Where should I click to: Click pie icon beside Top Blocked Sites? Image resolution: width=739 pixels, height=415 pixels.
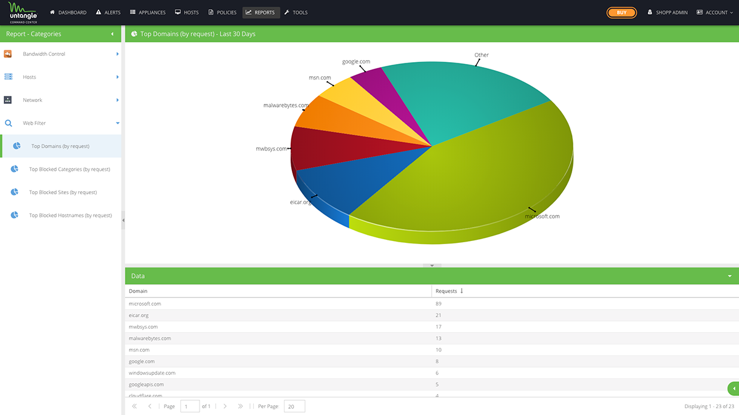15,192
